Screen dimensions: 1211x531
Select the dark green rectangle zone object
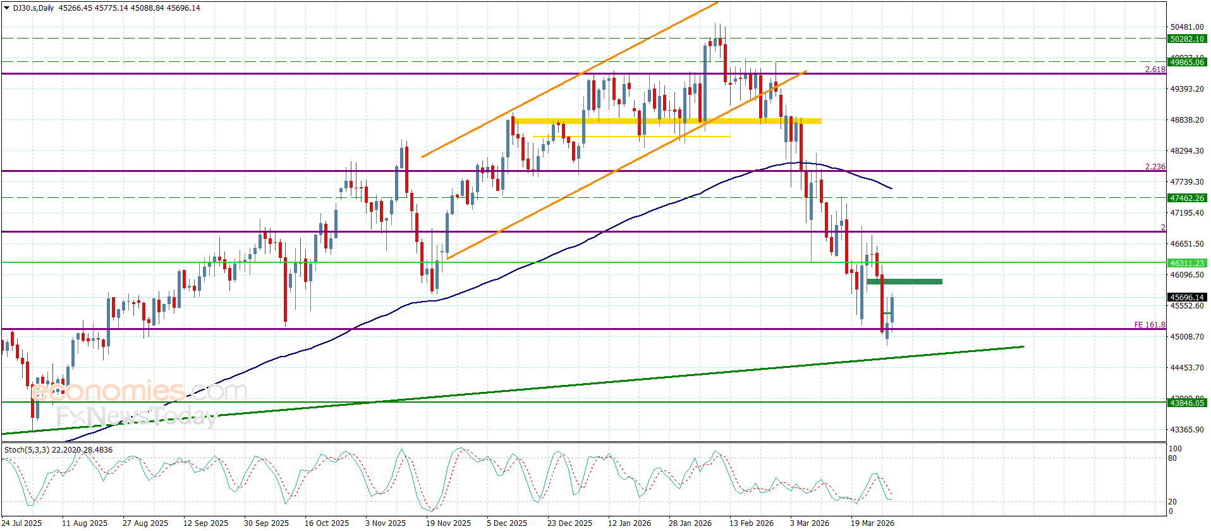(904, 281)
